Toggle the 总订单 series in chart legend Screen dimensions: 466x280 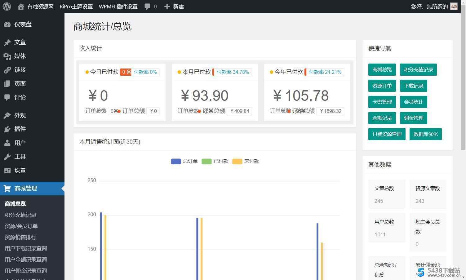pyautogui.click(x=184, y=161)
